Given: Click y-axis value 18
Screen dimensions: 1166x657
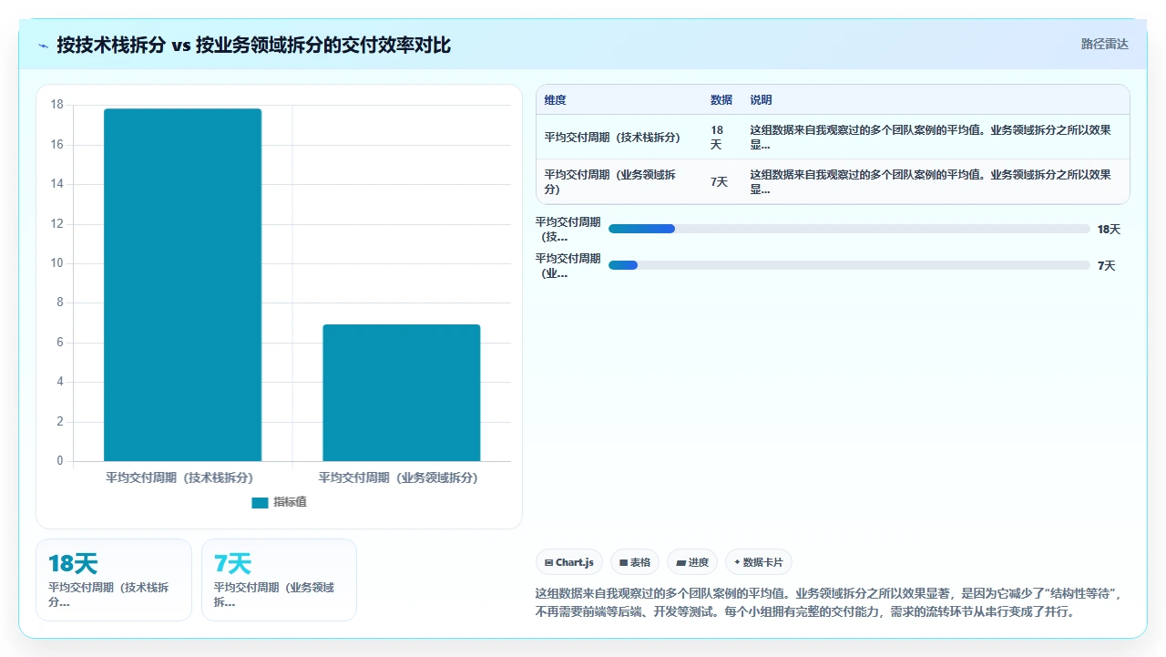Looking at the screenshot, I should tap(57, 105).
